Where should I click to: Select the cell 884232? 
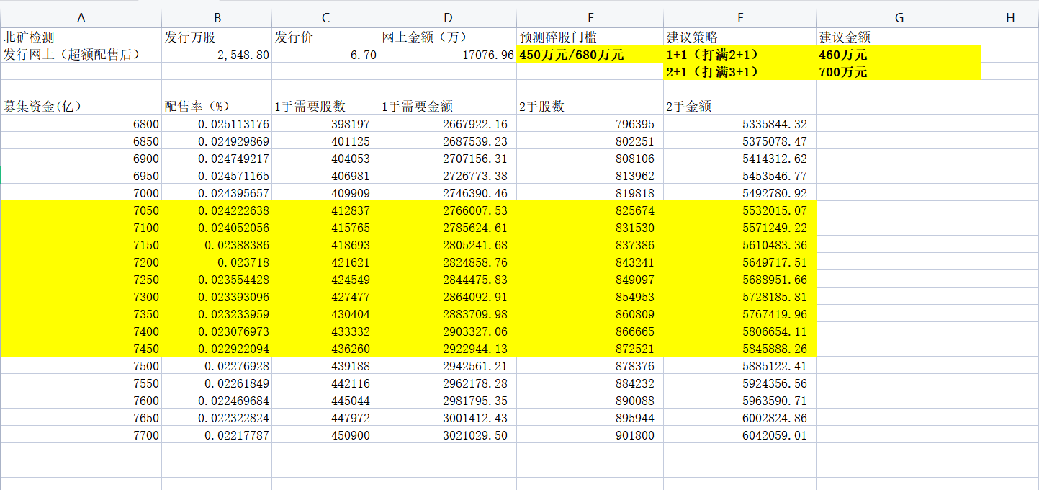coord(590,383)
